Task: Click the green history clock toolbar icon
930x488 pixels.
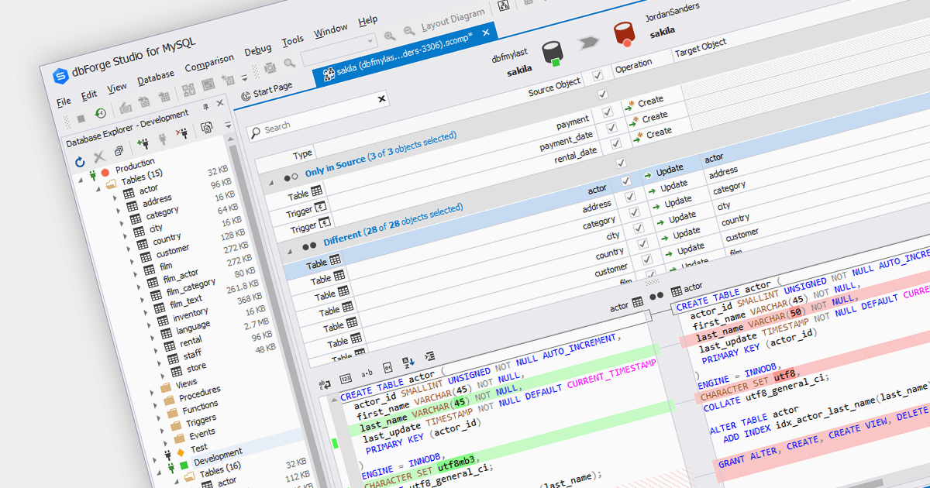Action: pos(100,114)
